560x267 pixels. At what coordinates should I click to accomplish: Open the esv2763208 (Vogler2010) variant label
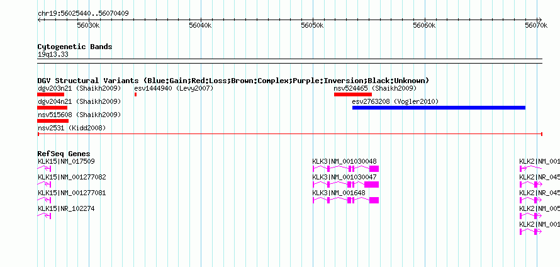(x=395, y=101)
